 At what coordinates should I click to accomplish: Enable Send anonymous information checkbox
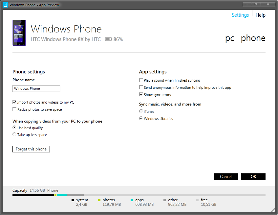point(141,88)
